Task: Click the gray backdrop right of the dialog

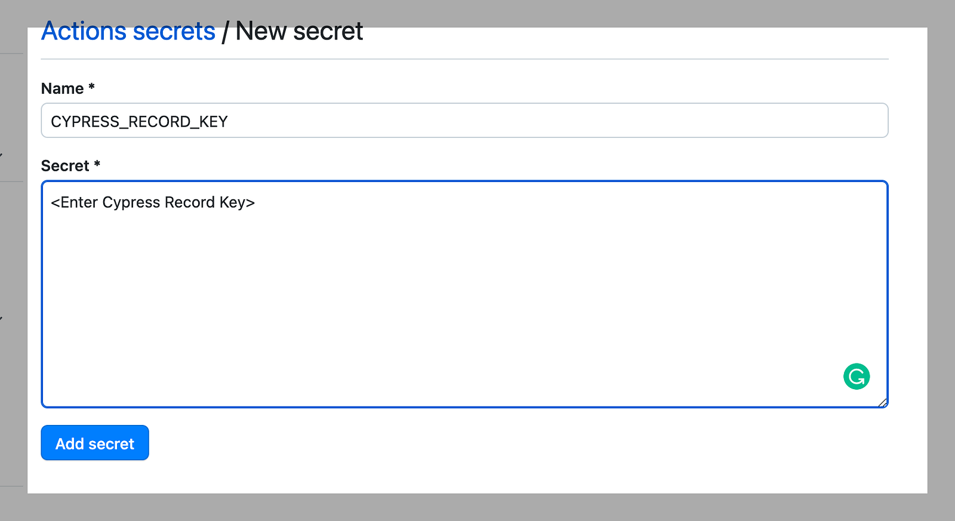Action: click(941, 260)
